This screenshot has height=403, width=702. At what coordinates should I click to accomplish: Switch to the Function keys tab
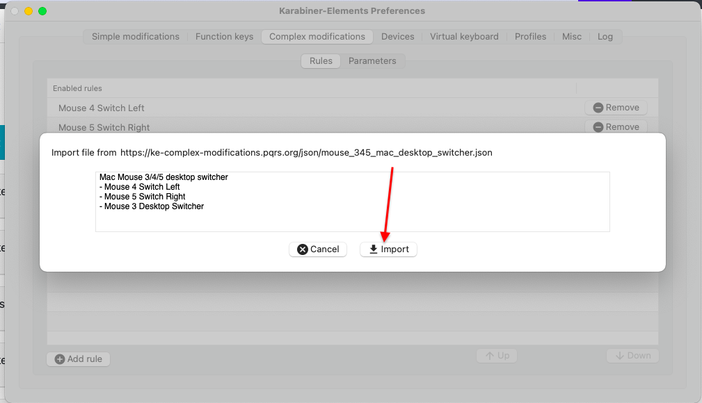point(224,37)
